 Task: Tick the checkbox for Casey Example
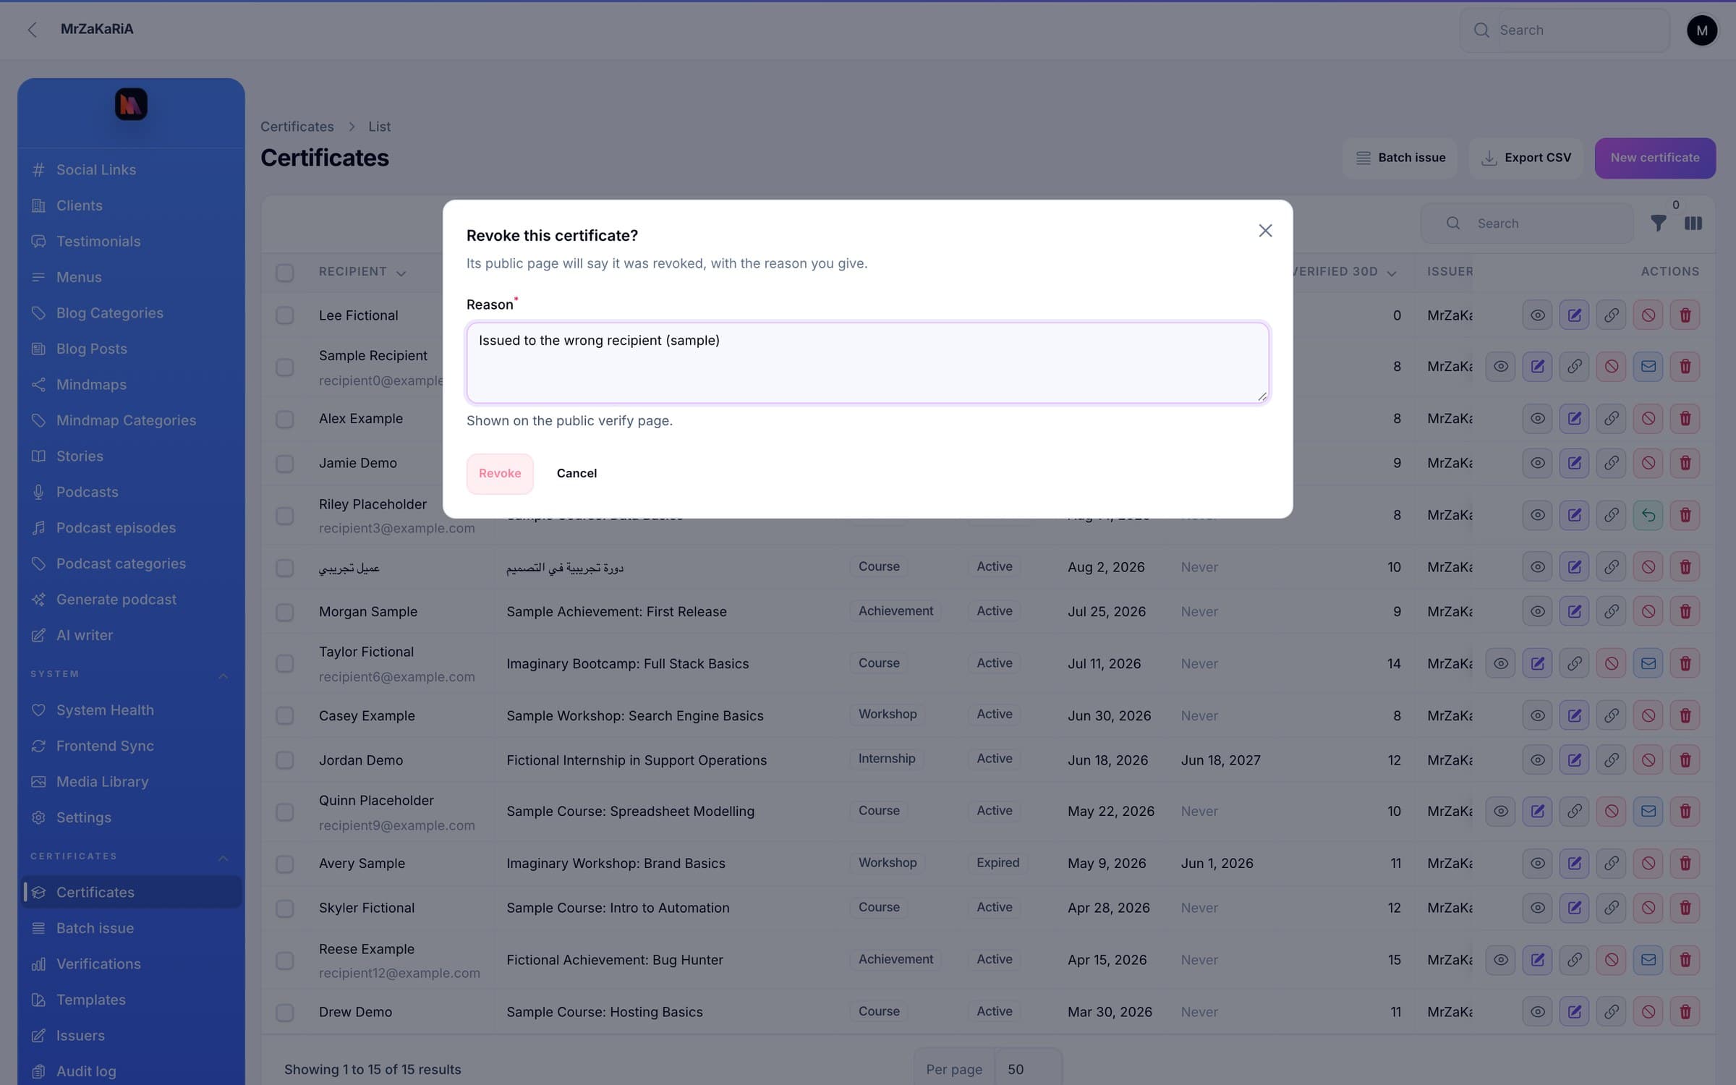284,716
